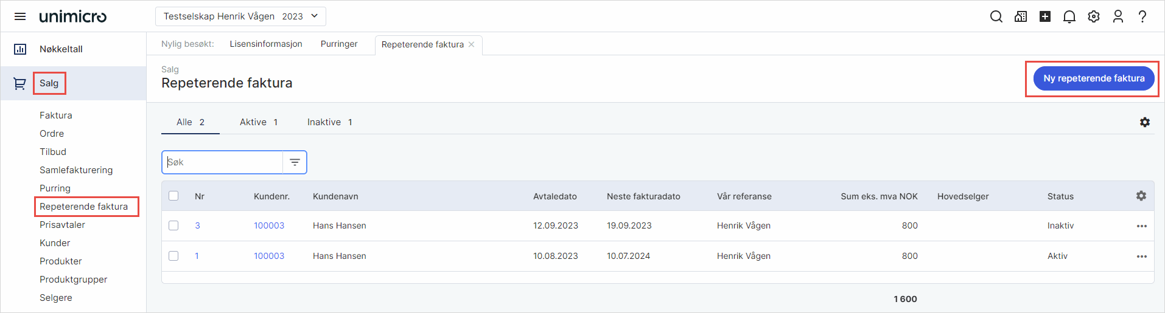The image size is (1165, 313).
Task: Tick checkbox for invoice number 1
Action: [x=173, y=256]
